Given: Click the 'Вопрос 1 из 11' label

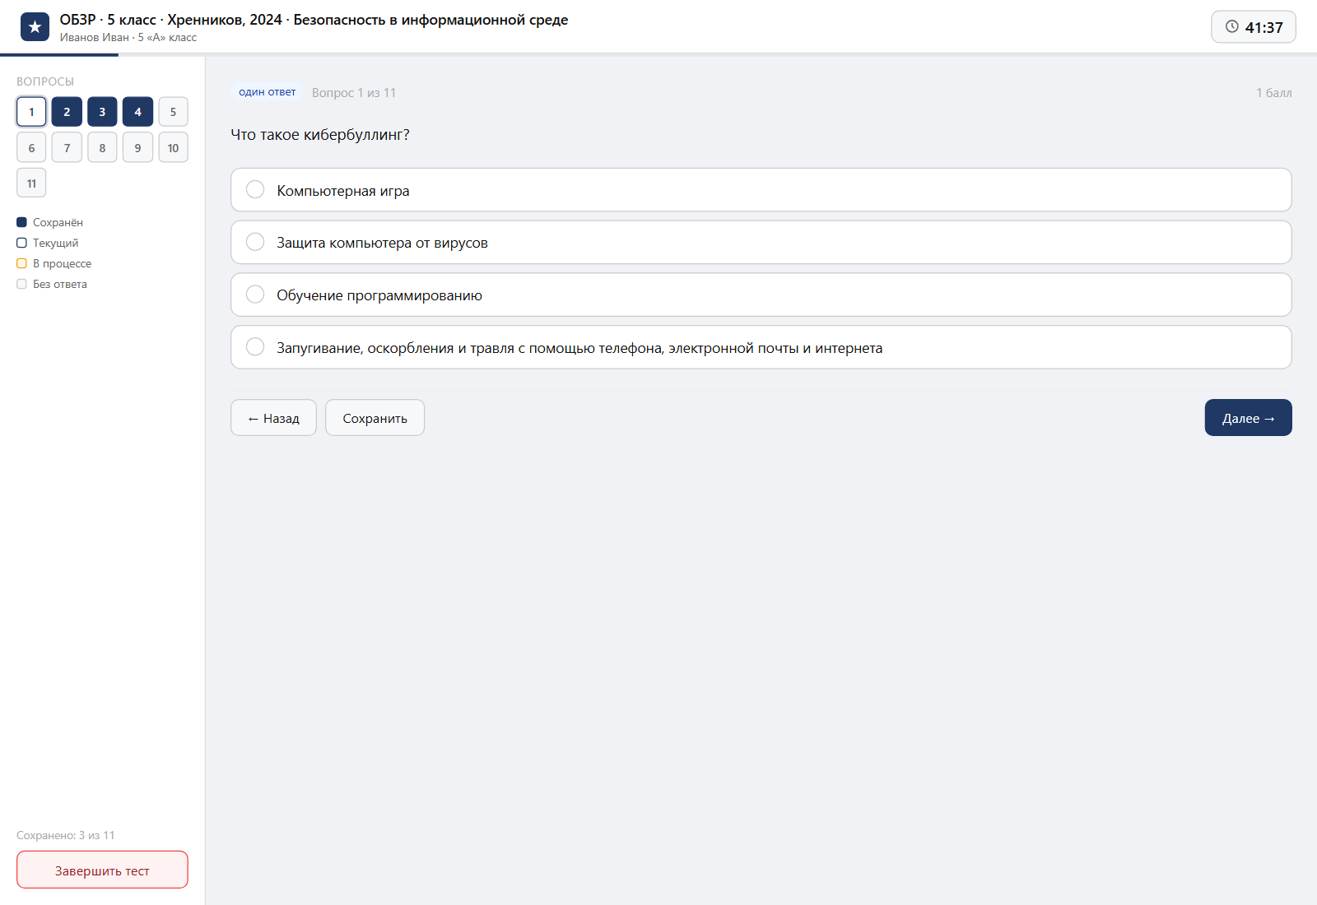Looking at the screenshot, I should point(354,93).
